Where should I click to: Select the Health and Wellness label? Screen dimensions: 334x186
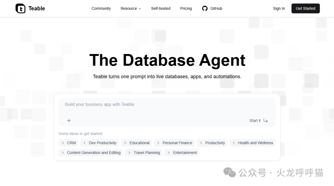point(255,143)
